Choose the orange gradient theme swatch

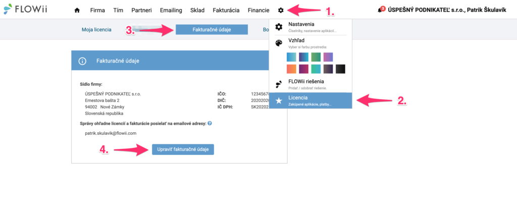click(292, 69)
